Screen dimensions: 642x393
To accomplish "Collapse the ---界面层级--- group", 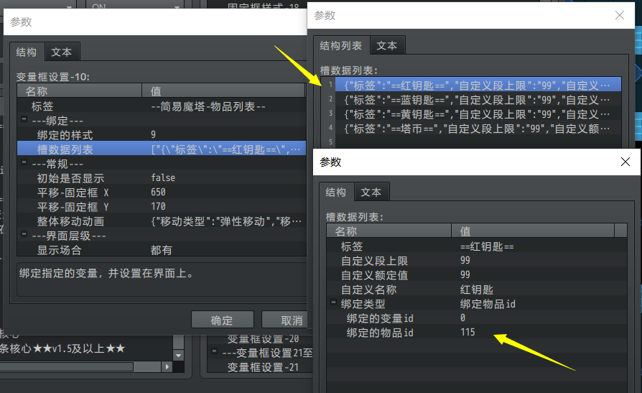I will click(x=24, y=236).
